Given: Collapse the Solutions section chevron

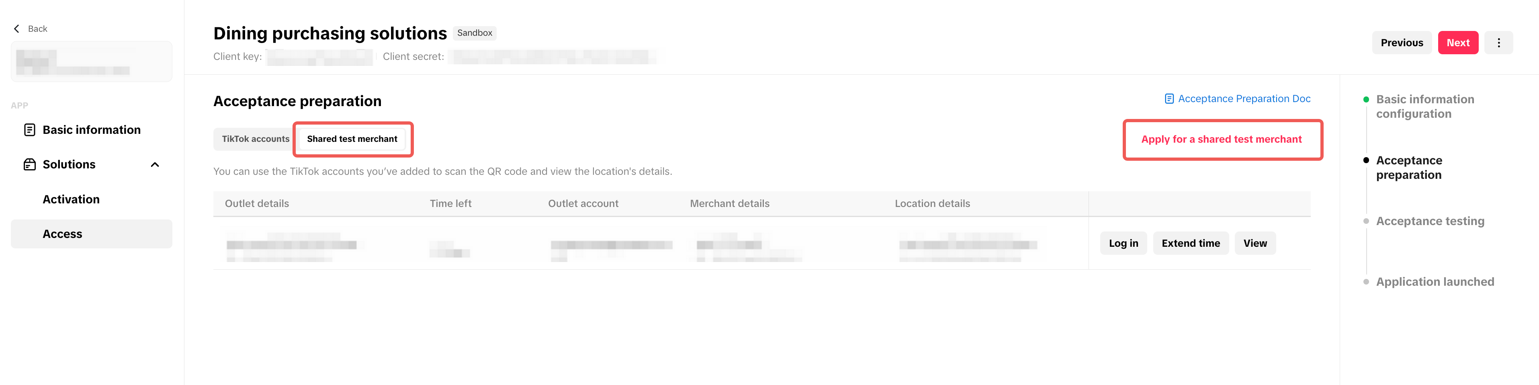Looking at the screenshot, I should (155, 164).
